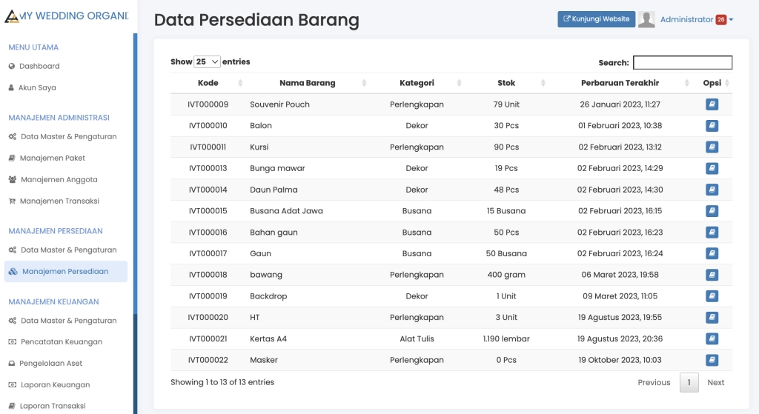Click the 1.190 lembar stock cell
The height and width of the screenshot is (414, 759).
click(x=506, y=339)
